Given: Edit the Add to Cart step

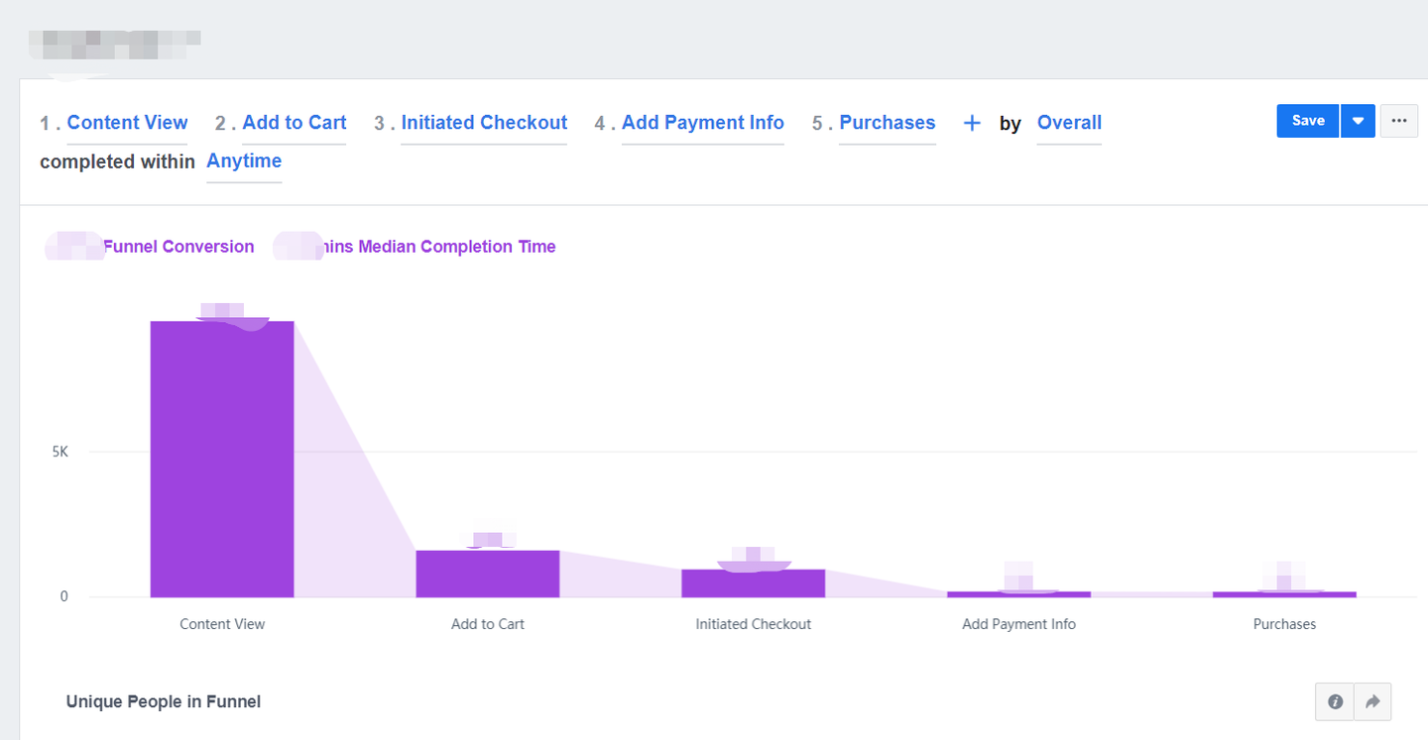Looking at the screenshot, I should pos(295,123).
